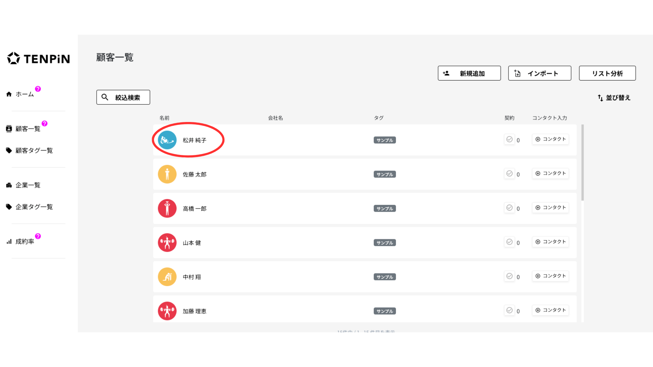Open 企業タグ一覧 in the sidebar
This screenshot has height=367, width=653.
pyautogui.click(x=34, y=207)
